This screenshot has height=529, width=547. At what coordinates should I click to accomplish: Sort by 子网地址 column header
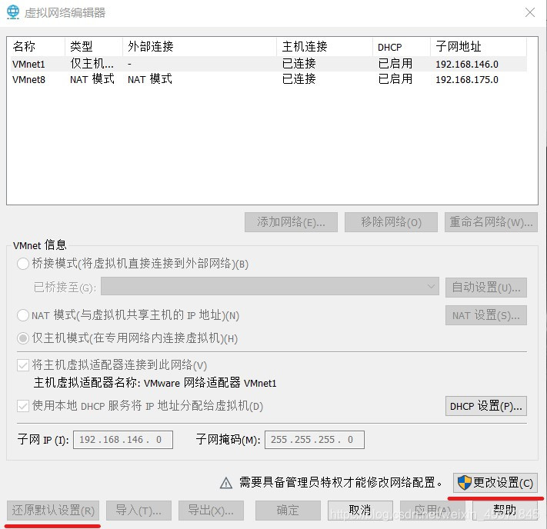coord(479,46)
